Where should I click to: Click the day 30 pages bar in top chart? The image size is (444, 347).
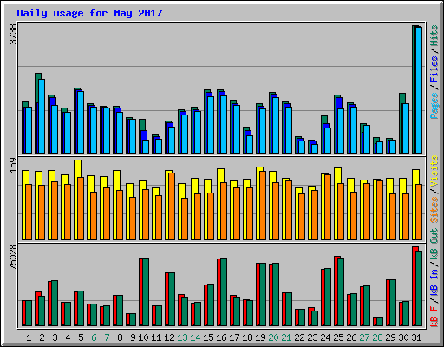406,128
